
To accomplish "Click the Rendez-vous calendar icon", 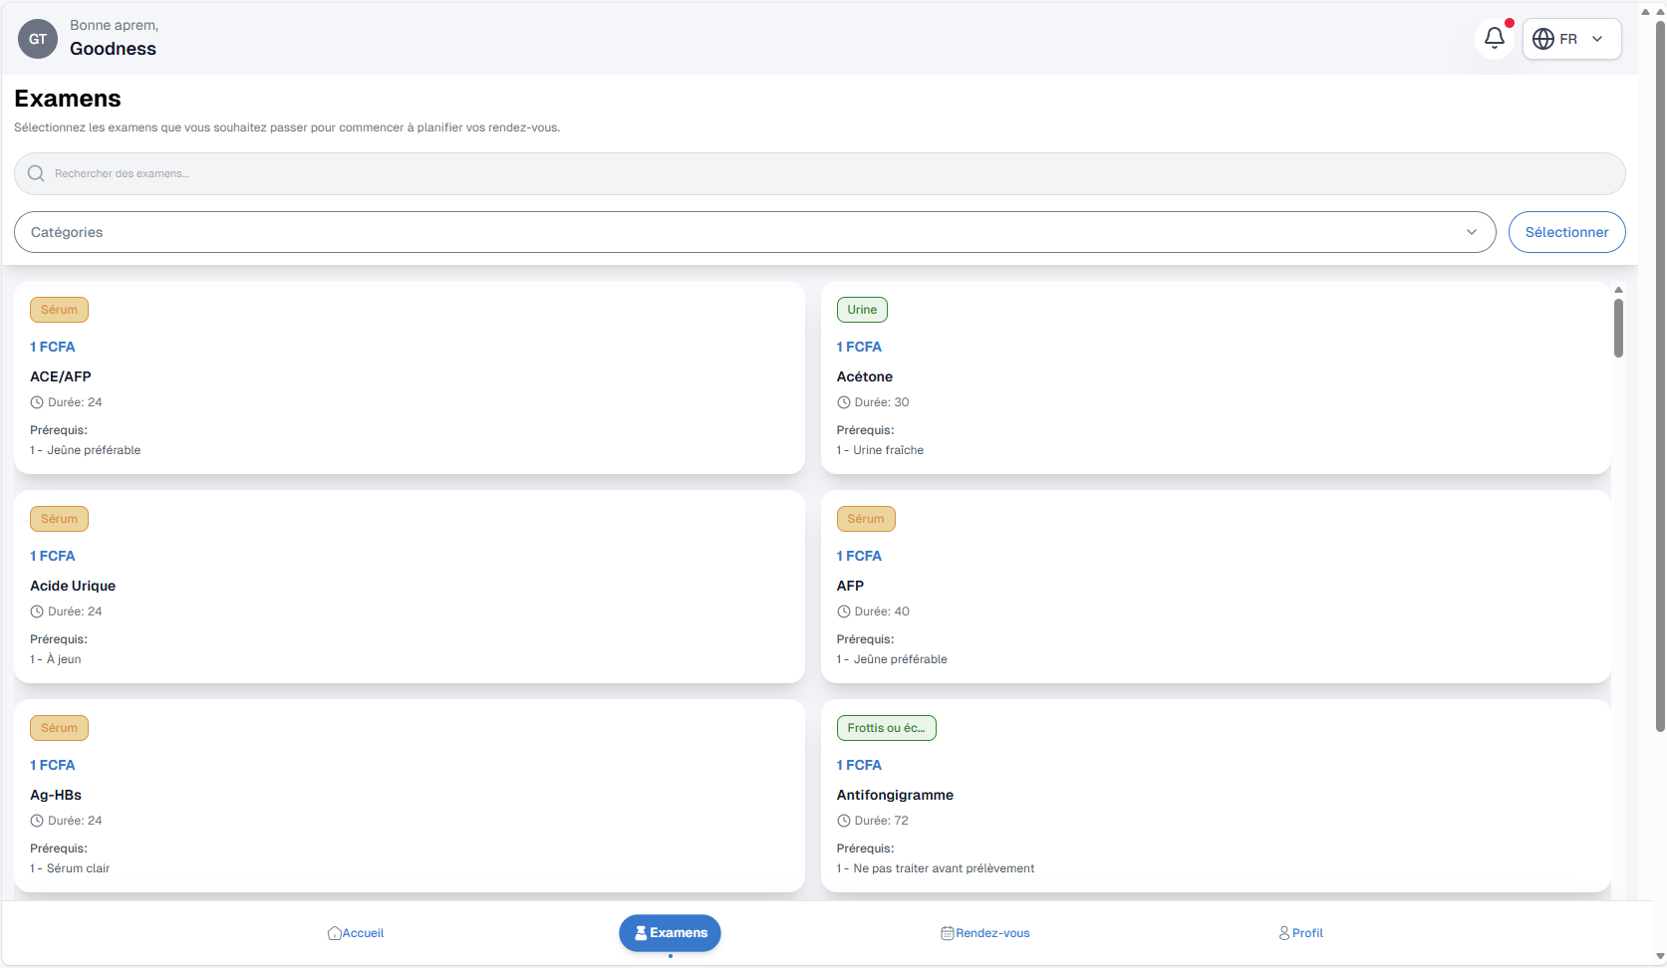I will [947, 933].
